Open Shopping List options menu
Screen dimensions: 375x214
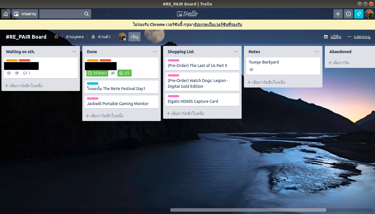[236, 52]
